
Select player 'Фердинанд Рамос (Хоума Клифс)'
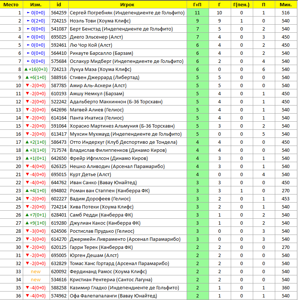point(108,271)
